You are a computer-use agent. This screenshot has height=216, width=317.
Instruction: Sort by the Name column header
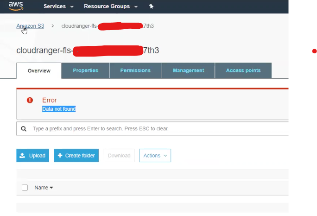pos(44,188)
